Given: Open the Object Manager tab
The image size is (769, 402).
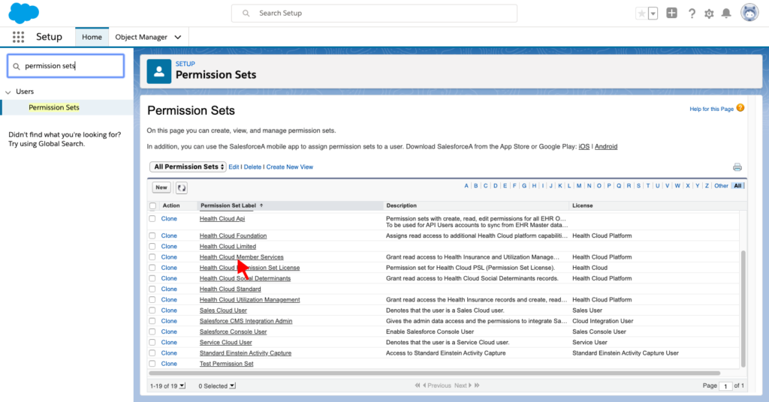Looking at the screenshot, I should (x=141, y=37).
